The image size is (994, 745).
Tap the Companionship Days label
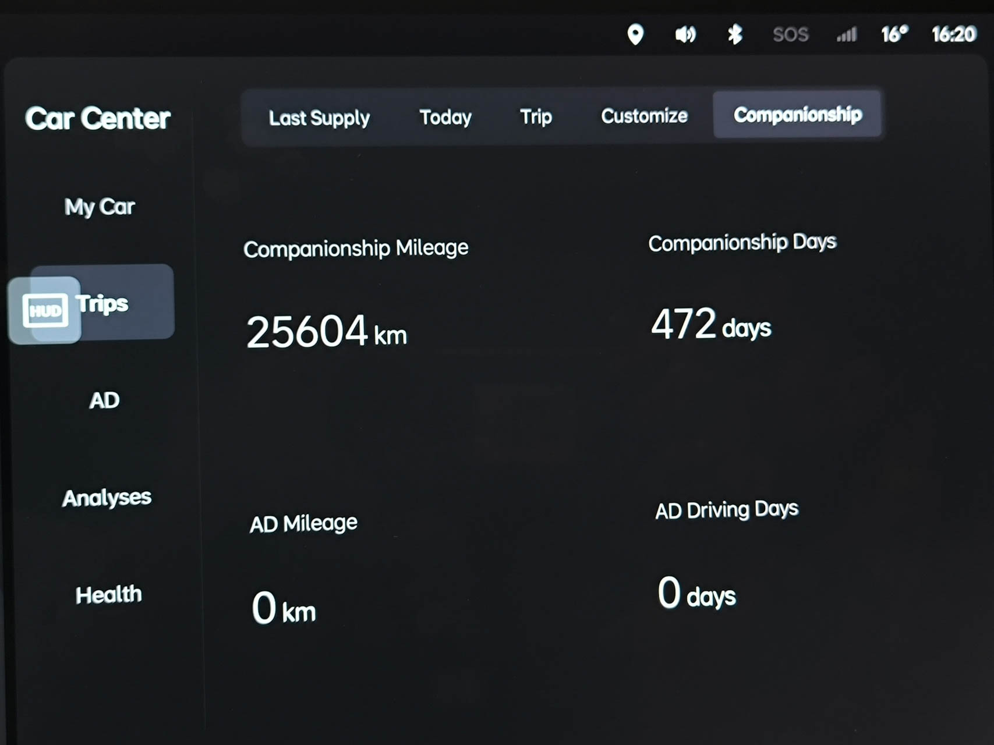[x=742, y=243]
